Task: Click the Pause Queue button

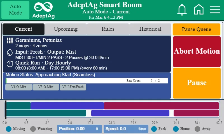Action: pyautogui.click(x=197, y=29)
